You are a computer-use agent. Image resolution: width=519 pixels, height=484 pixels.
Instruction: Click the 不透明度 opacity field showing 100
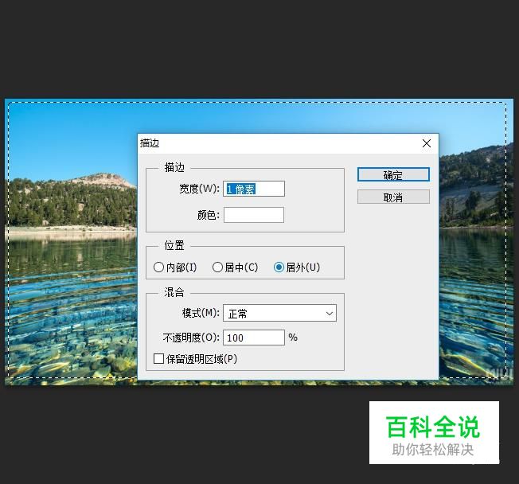pos(254,338)
